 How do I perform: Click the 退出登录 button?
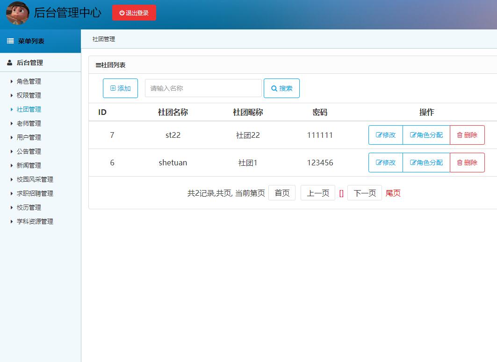tap(134, 13)
